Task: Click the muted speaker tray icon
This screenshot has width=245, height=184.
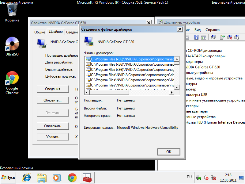Action: [x=206, y=178]
